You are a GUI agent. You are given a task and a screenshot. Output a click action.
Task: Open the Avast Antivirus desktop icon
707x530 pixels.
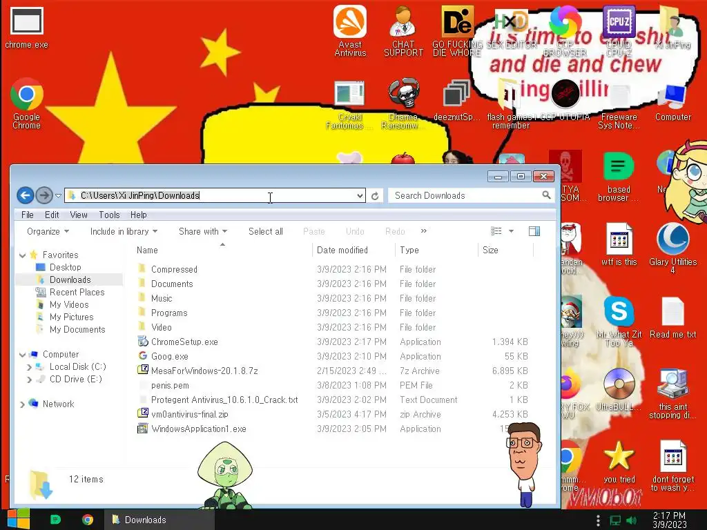[x=350, y=30]
